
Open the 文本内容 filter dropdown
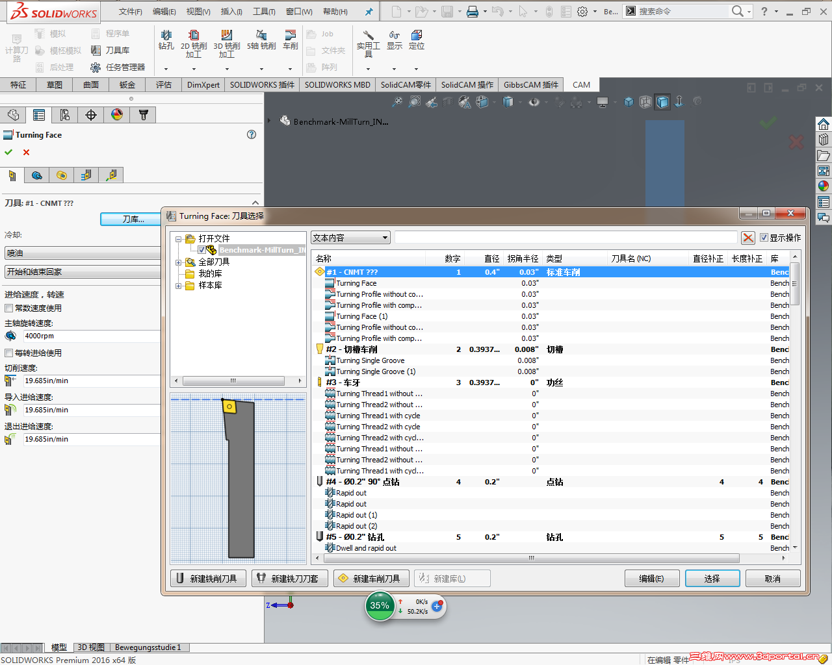[x=350, y=238]
